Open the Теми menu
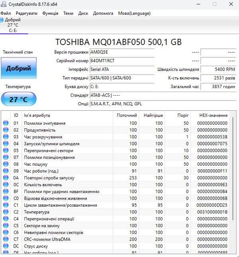 (x=68, y=13)
